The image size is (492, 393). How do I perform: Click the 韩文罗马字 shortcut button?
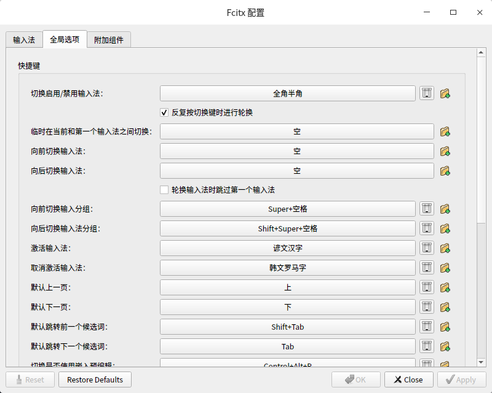(x=288, y=268)
